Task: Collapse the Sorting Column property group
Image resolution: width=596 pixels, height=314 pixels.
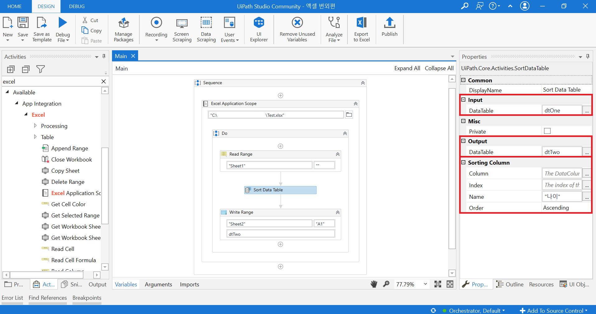Action: (x=463, y=162)
